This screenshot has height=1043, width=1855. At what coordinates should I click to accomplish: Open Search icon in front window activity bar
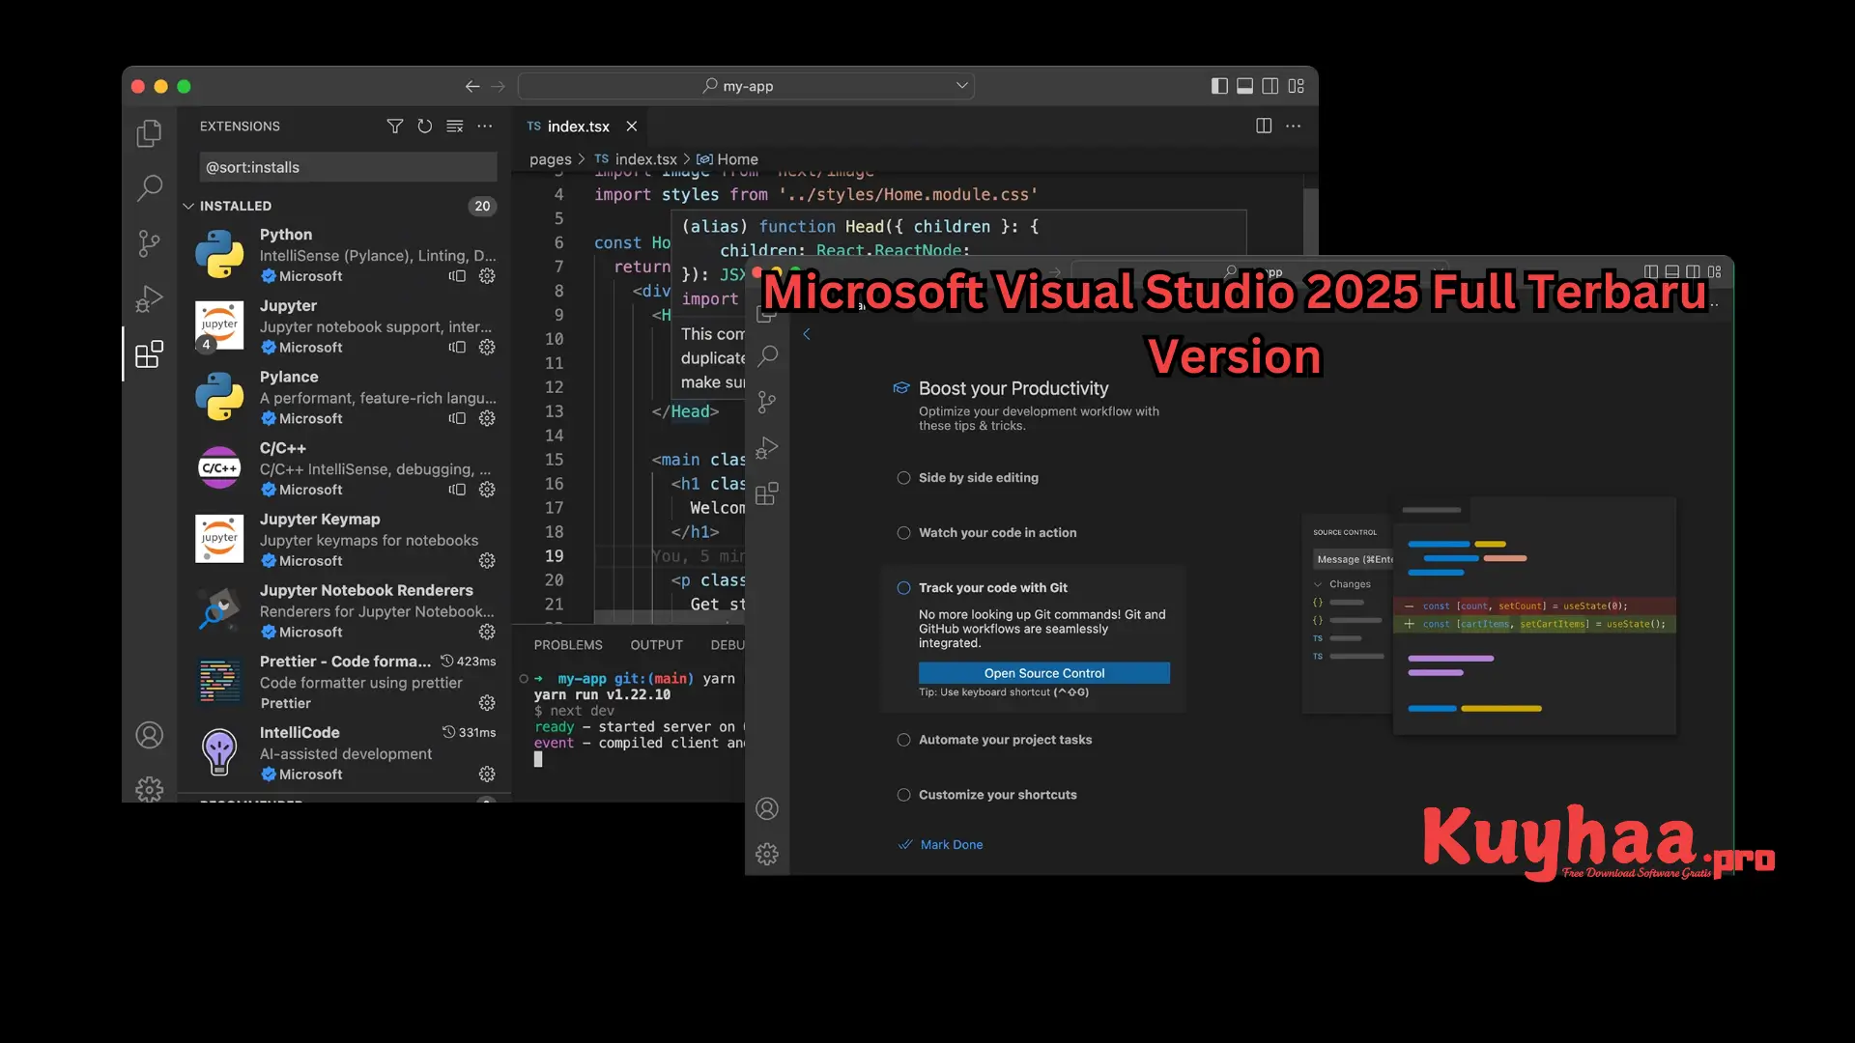(x=767, y=356)
